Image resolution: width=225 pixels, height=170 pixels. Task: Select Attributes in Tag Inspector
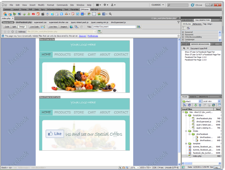click(187, 24)
